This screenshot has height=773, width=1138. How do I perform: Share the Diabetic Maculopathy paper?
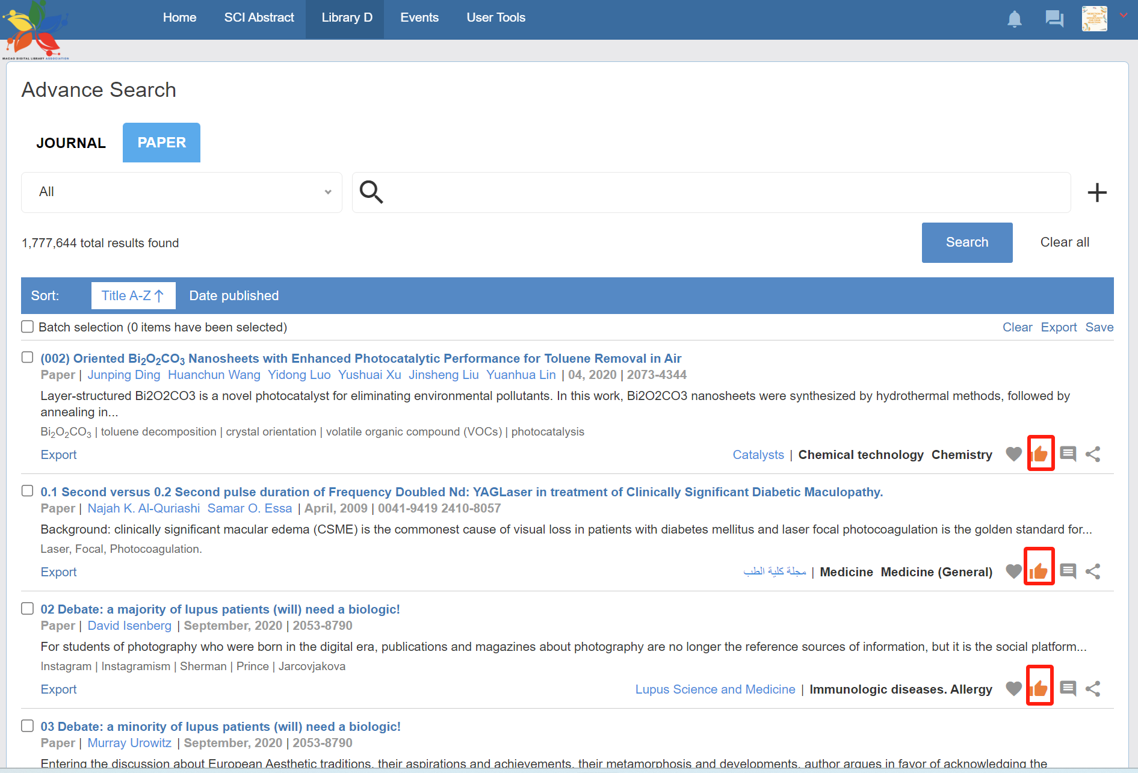[1093, 571]
